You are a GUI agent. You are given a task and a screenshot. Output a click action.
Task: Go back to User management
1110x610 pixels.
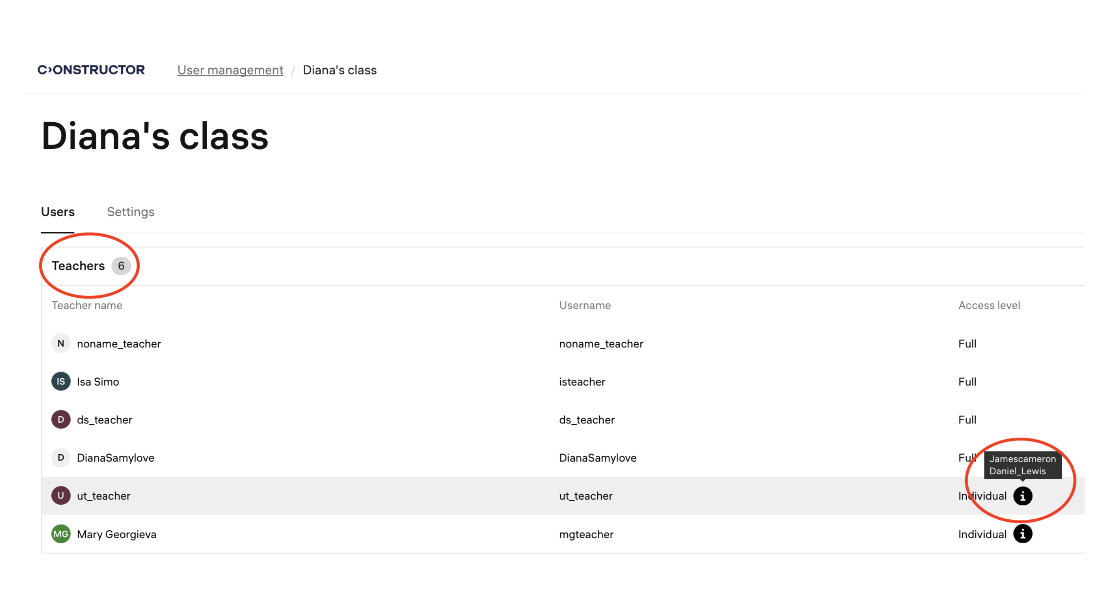click(x=230, y=70)
